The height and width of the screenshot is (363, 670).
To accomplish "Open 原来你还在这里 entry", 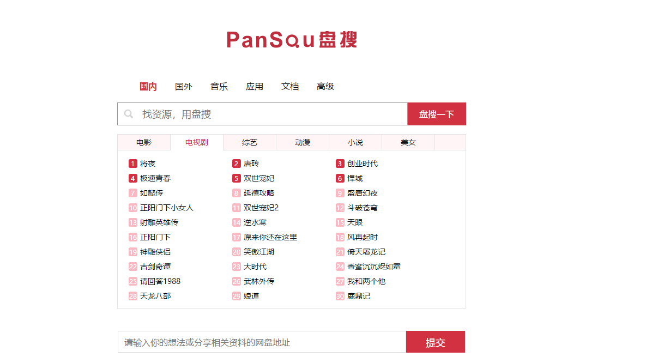I will pyautogui.click(x=270, y=237).
